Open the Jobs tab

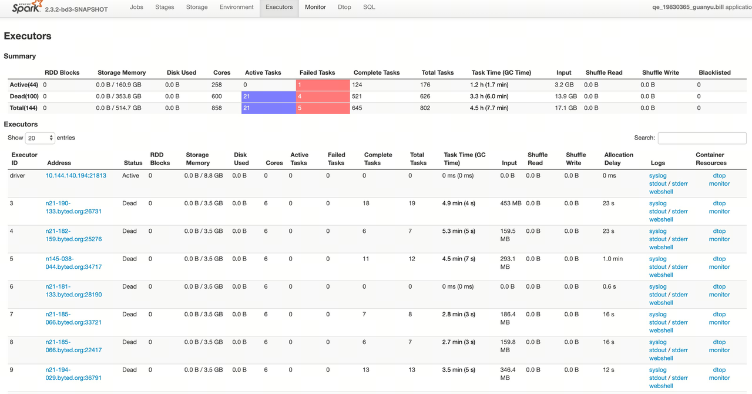click(136, 7)
